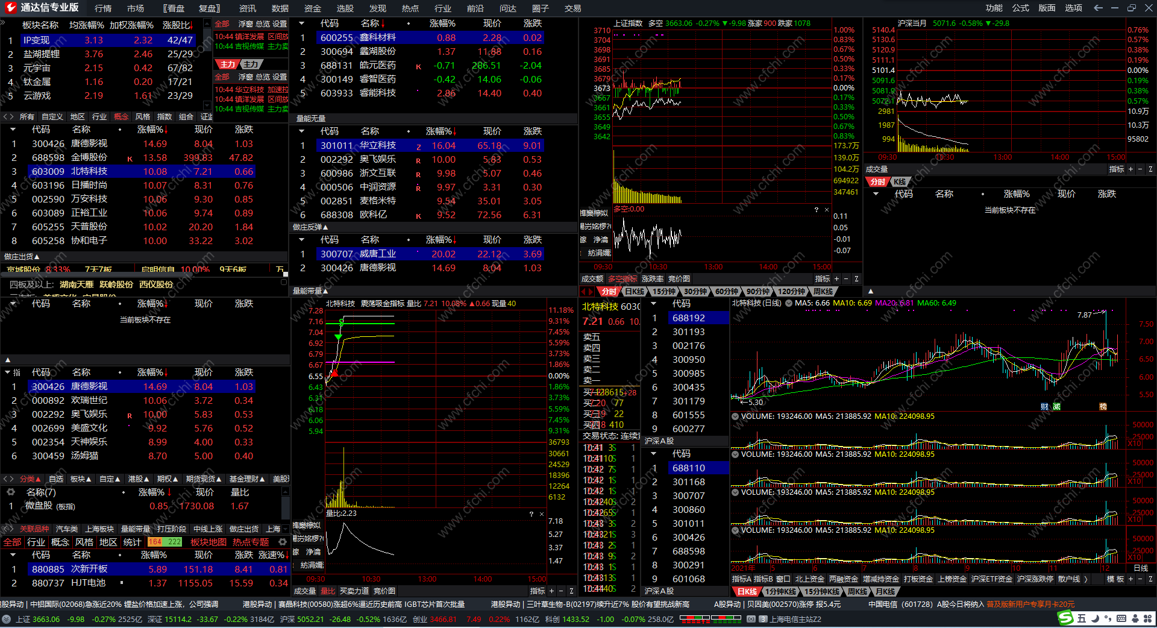Expand the 做庄反弹▲ panel selector
This screenshot has height=628, width=1157.
(x=310, y=227)
